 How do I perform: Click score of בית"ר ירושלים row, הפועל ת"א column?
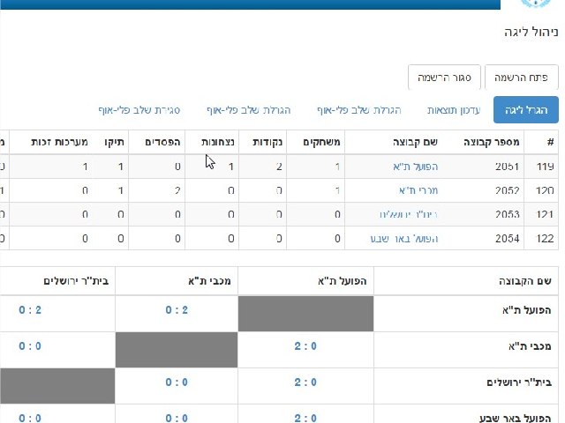[306, 382]
